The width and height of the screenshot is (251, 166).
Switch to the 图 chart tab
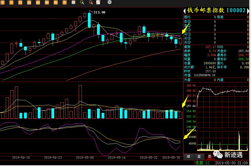(x=209, y=156)
